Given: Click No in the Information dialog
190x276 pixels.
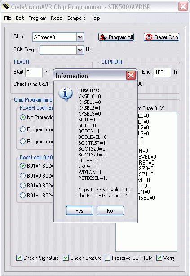Looking at the screenshot, I should pyautogui.click(x=110, y=211).
